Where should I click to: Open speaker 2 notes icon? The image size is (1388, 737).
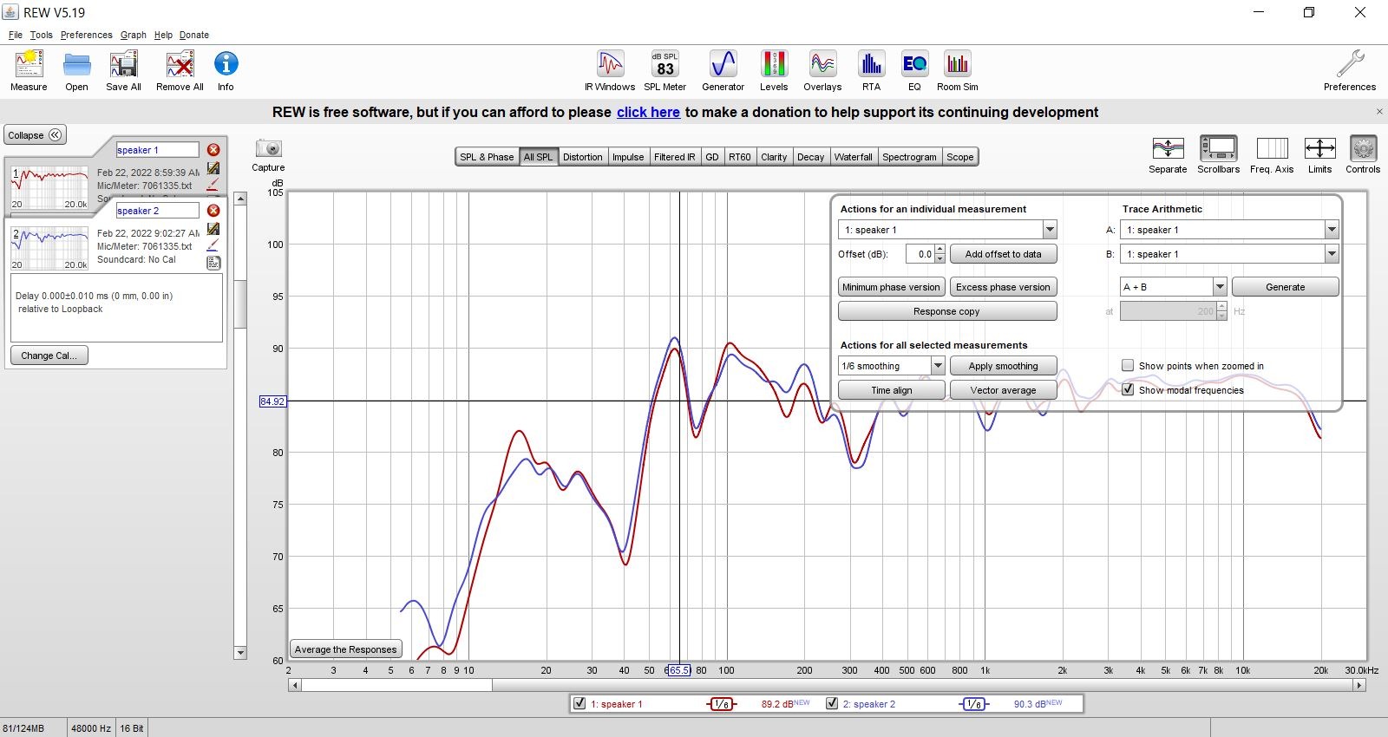[x=213, y=263]
